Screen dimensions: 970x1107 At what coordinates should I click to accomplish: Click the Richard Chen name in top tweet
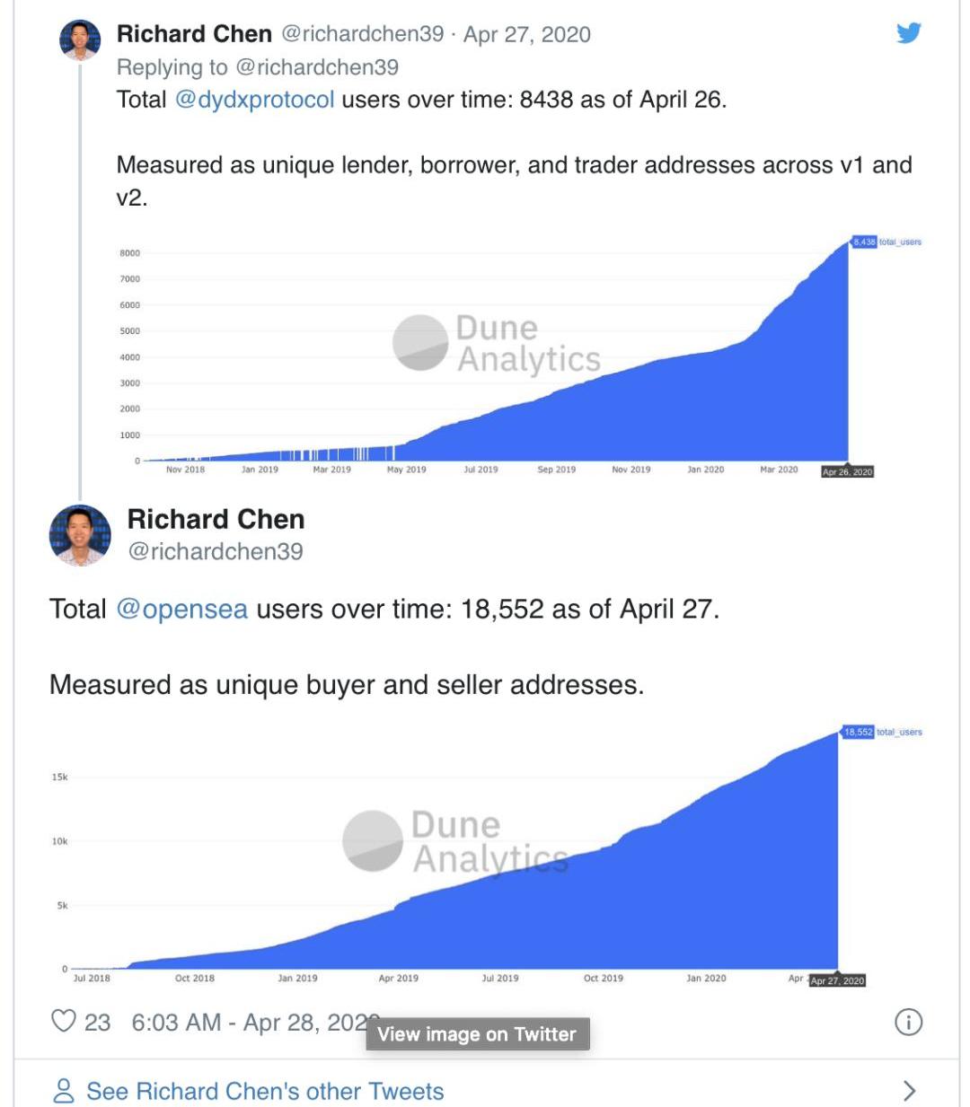[x=194, y=34]
